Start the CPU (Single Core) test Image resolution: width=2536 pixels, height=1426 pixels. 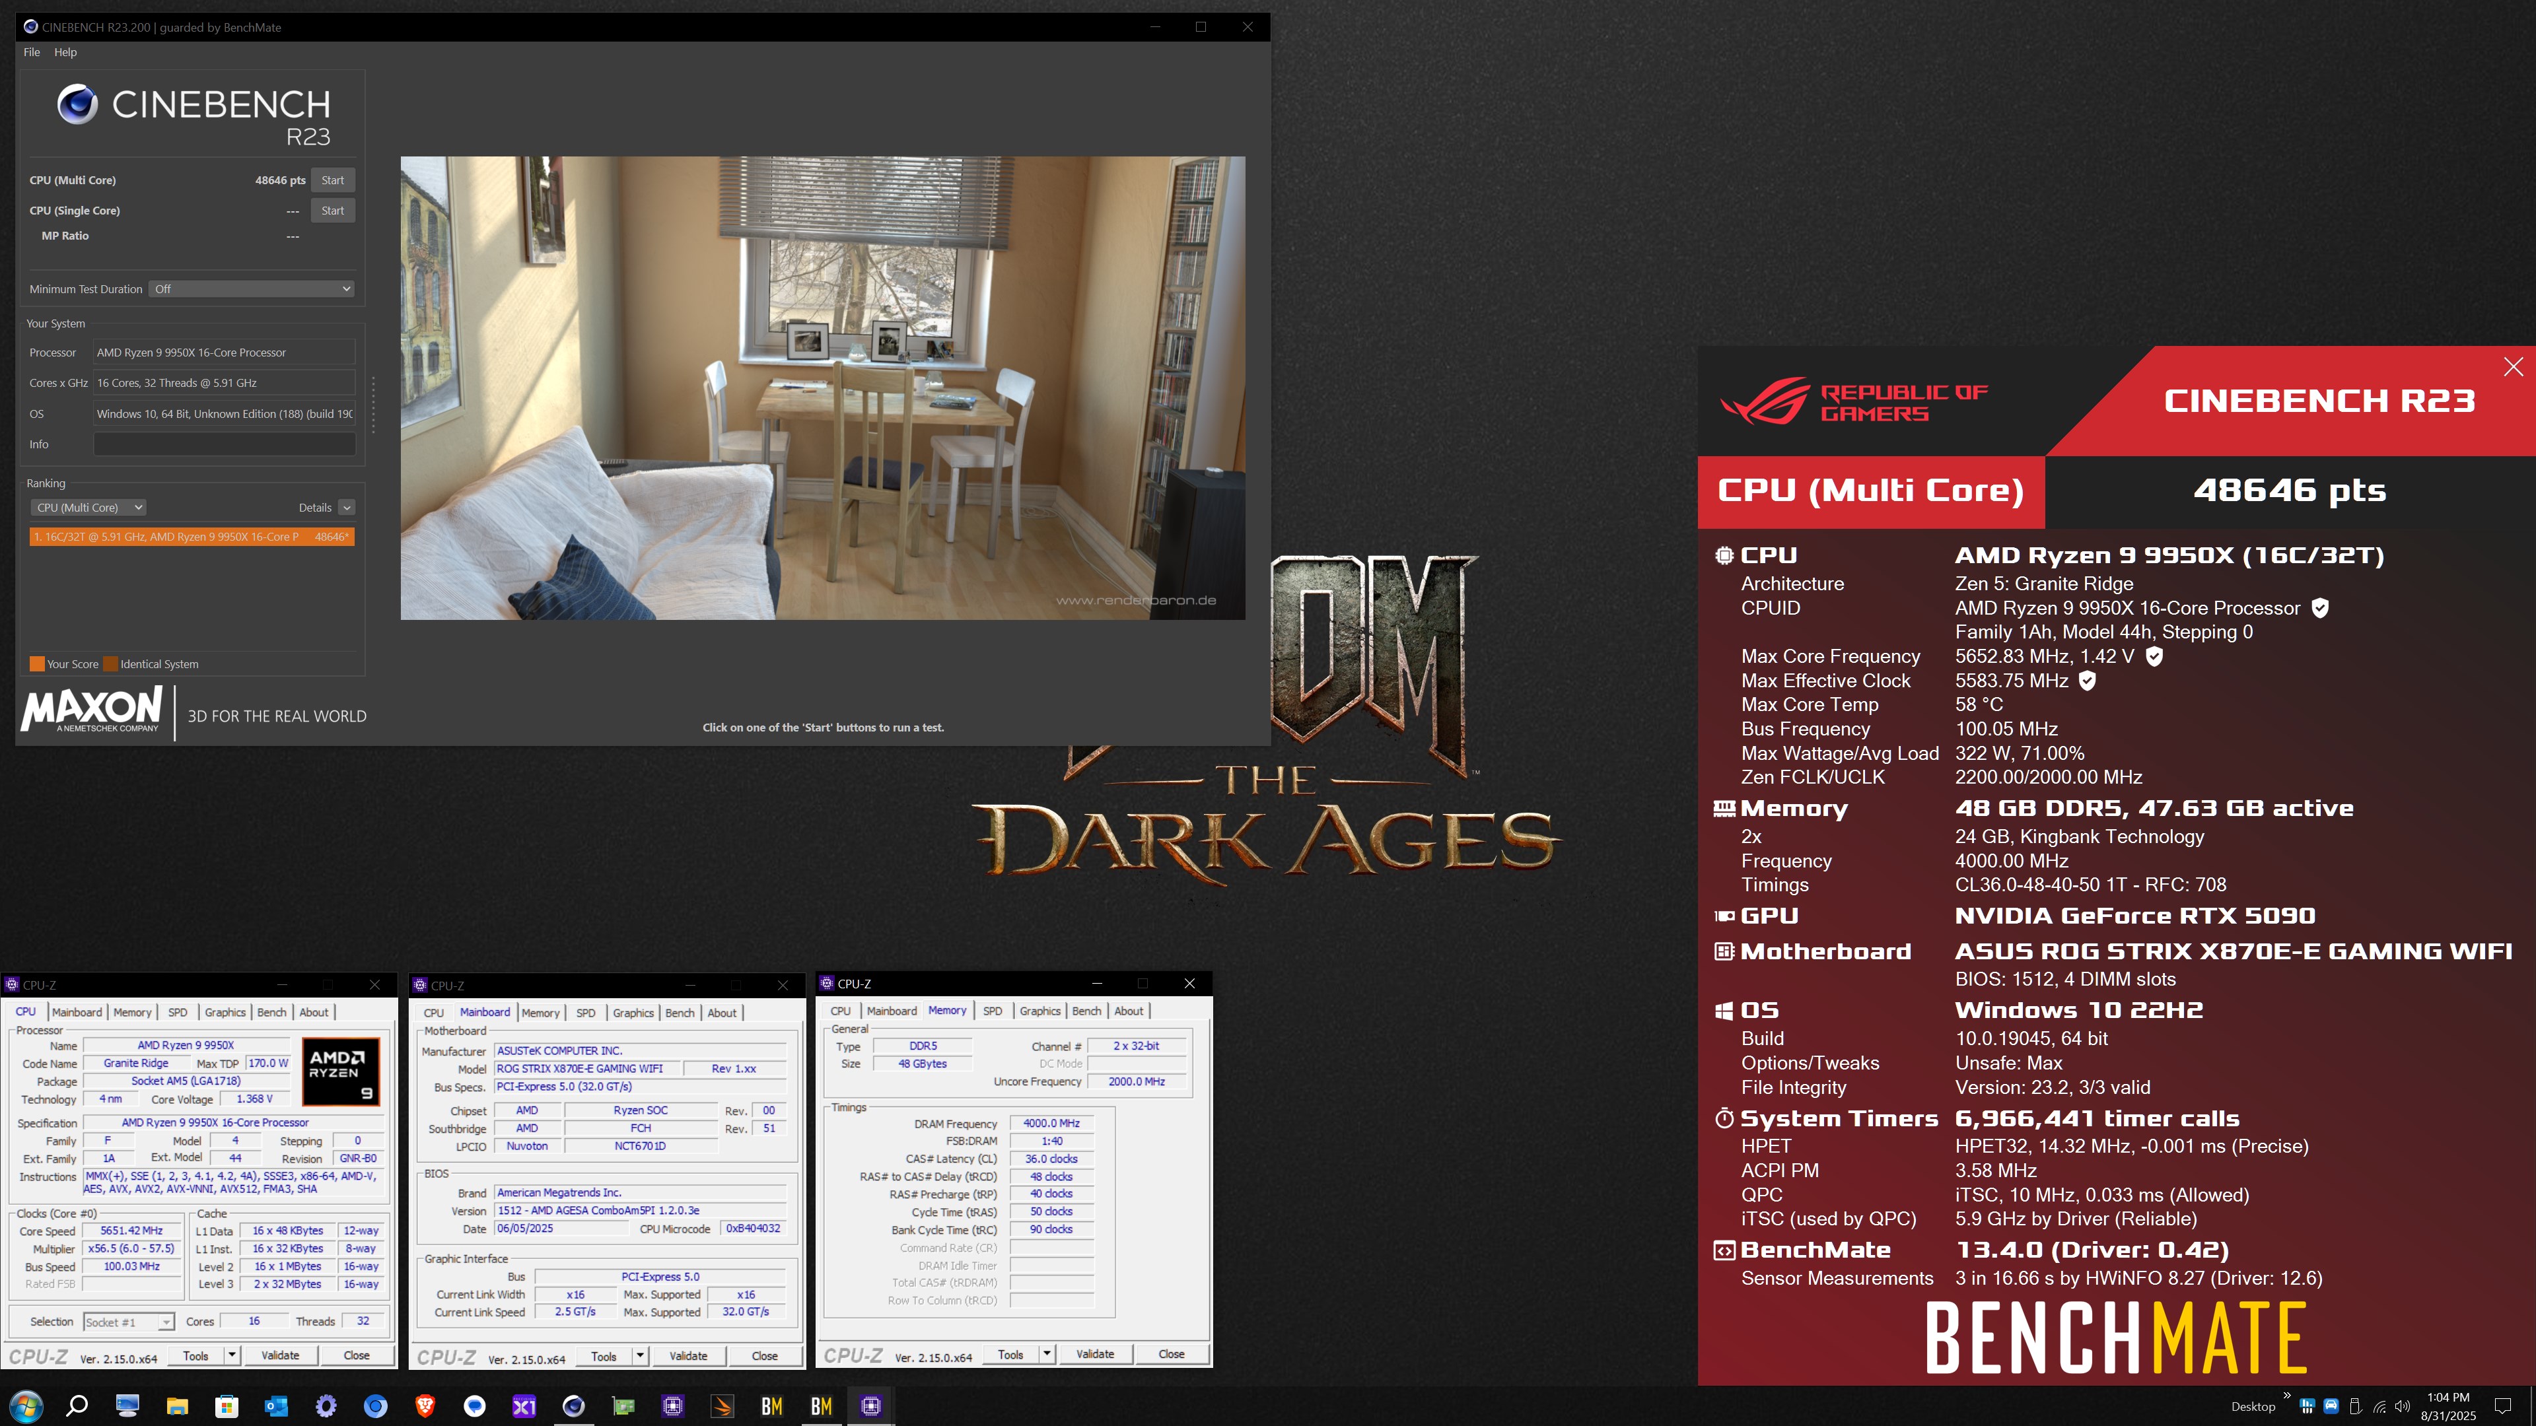[x=333, y=211]
